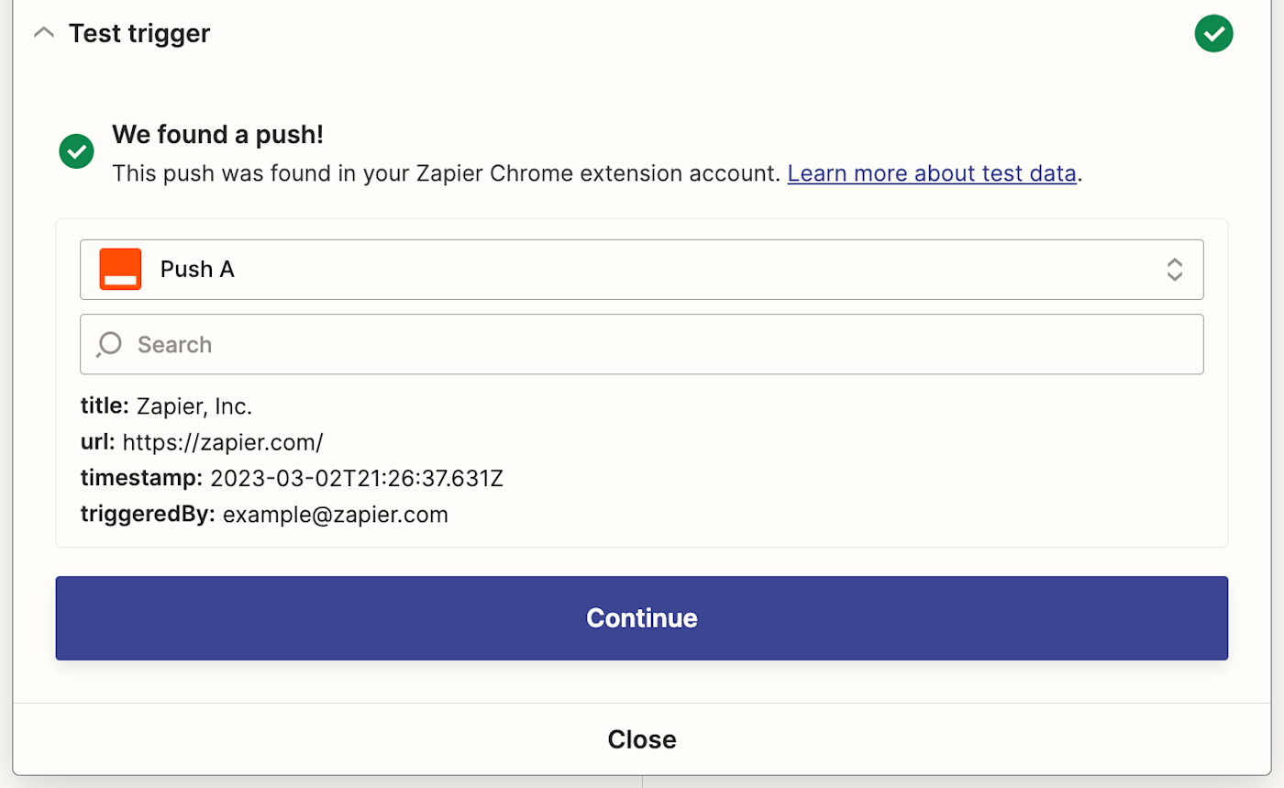This screenshot has height=788, width=1284.
Task: Click the Test trigger section heading
Action: point(139,34)
